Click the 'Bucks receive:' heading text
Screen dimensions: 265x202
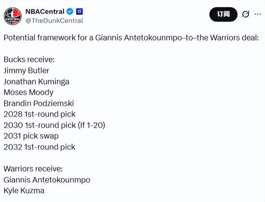click(x=29, y=59)
